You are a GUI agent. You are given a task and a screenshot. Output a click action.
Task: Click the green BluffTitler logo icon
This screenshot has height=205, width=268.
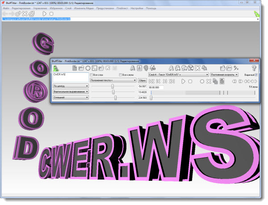coord(56,68)
